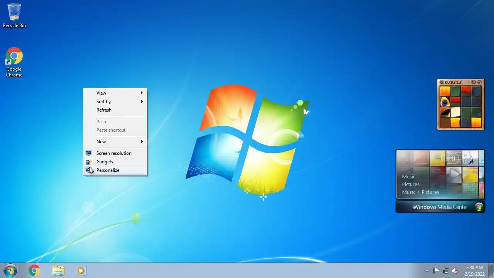Click the greyed-out Paste shortcut entry
494x278 pixels.
click(x=115, y=130)
